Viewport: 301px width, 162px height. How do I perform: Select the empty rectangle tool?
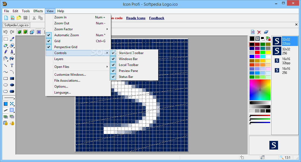(x=6, y=78)
